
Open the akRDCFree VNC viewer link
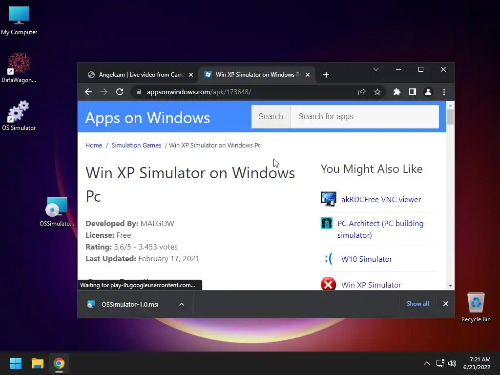coord(381,199)
